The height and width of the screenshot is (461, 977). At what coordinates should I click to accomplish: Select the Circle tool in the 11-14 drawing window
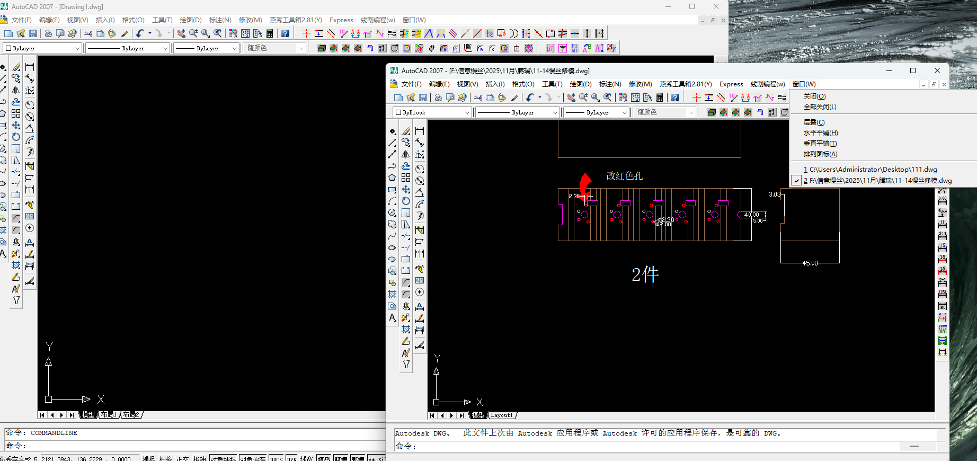pos(392,212)
